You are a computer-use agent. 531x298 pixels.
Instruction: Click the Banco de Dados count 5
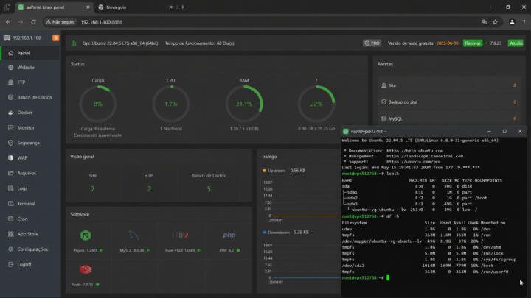pyautogui.click(x=209, y=189)
